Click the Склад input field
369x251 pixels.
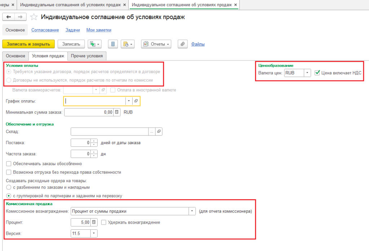coord(110,132)
